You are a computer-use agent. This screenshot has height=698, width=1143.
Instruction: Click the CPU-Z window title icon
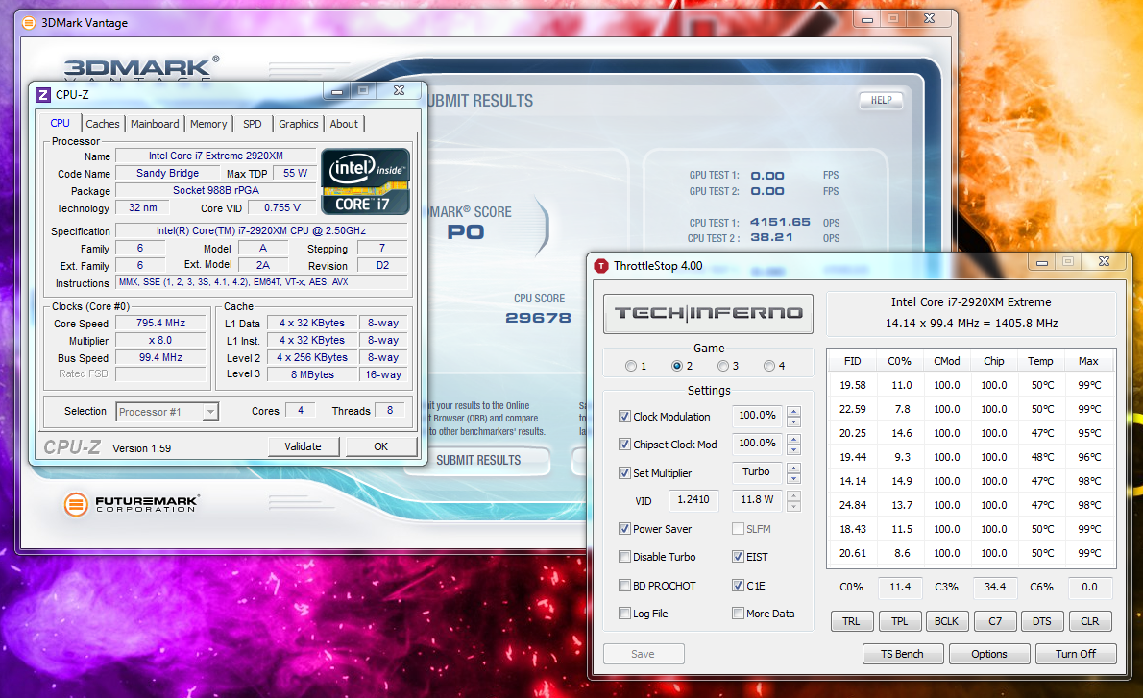click(43, 94)
